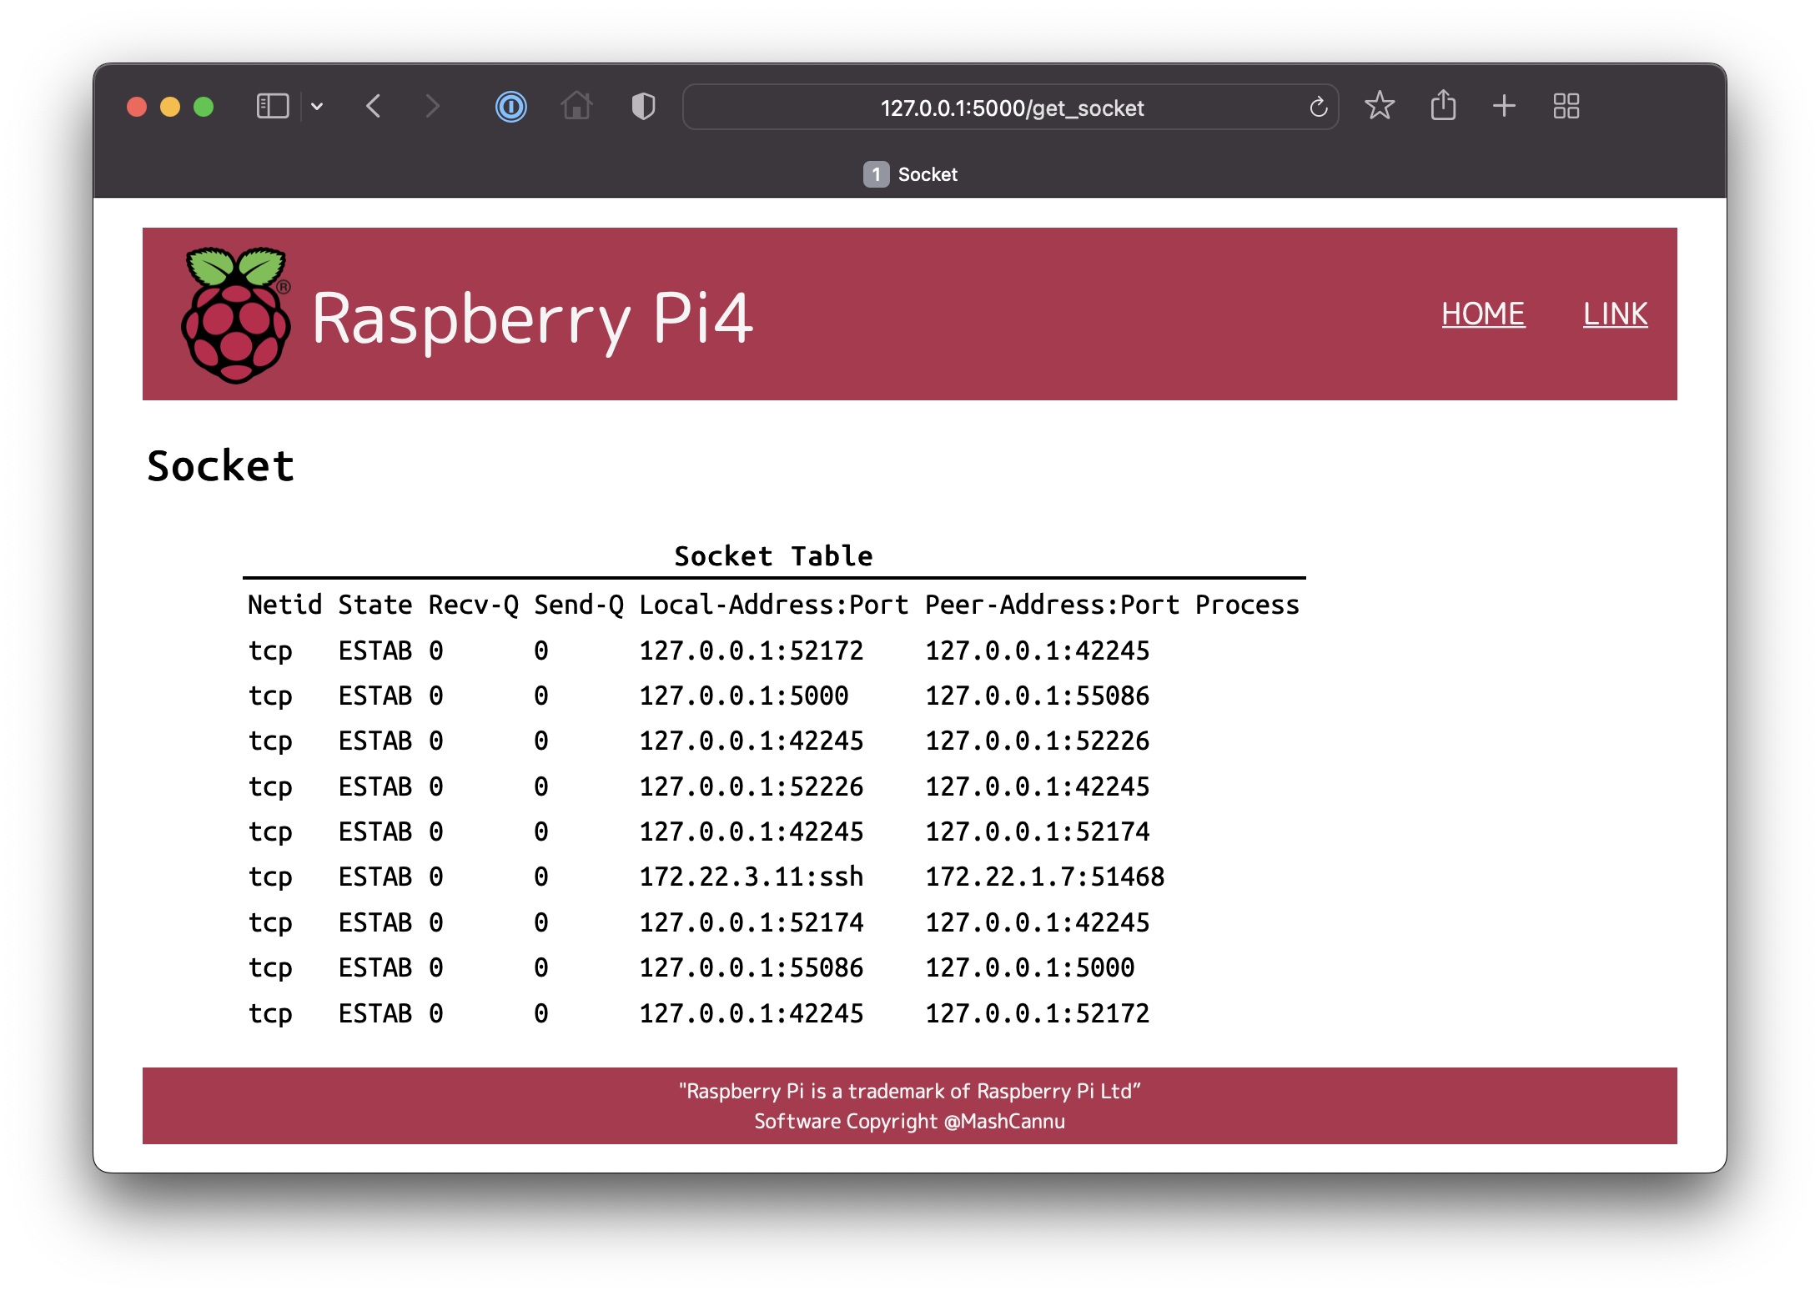Open the sidebar options chevron
This screenshot has width=1820, height=1296.
pos(317,106)
